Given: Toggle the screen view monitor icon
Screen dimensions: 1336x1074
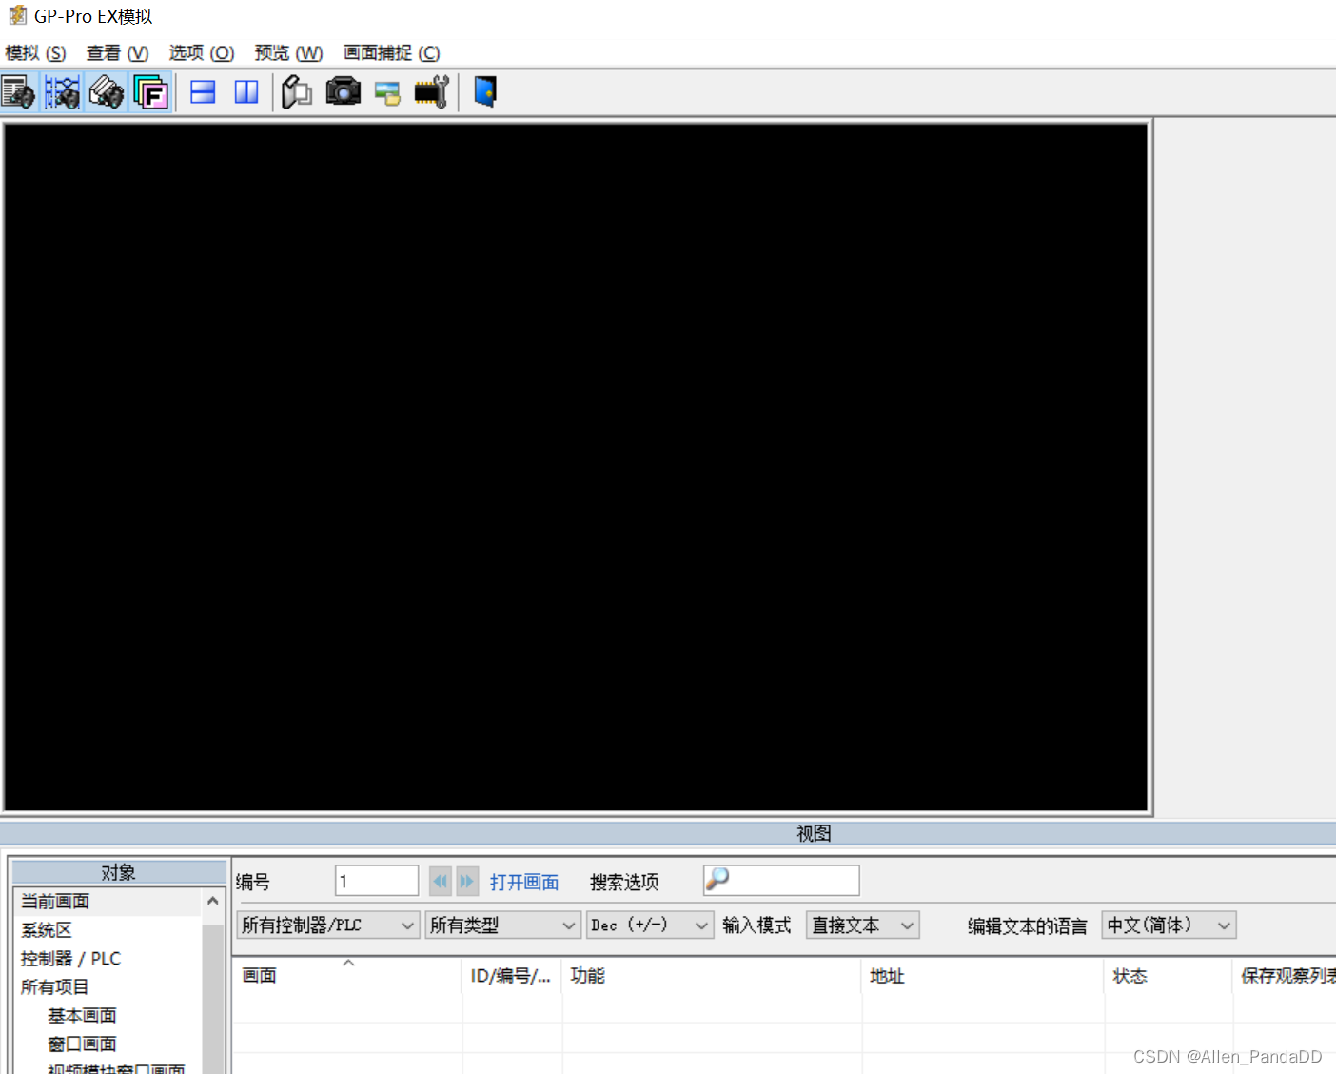Looking at the screenshot, I should pos(18,92).
